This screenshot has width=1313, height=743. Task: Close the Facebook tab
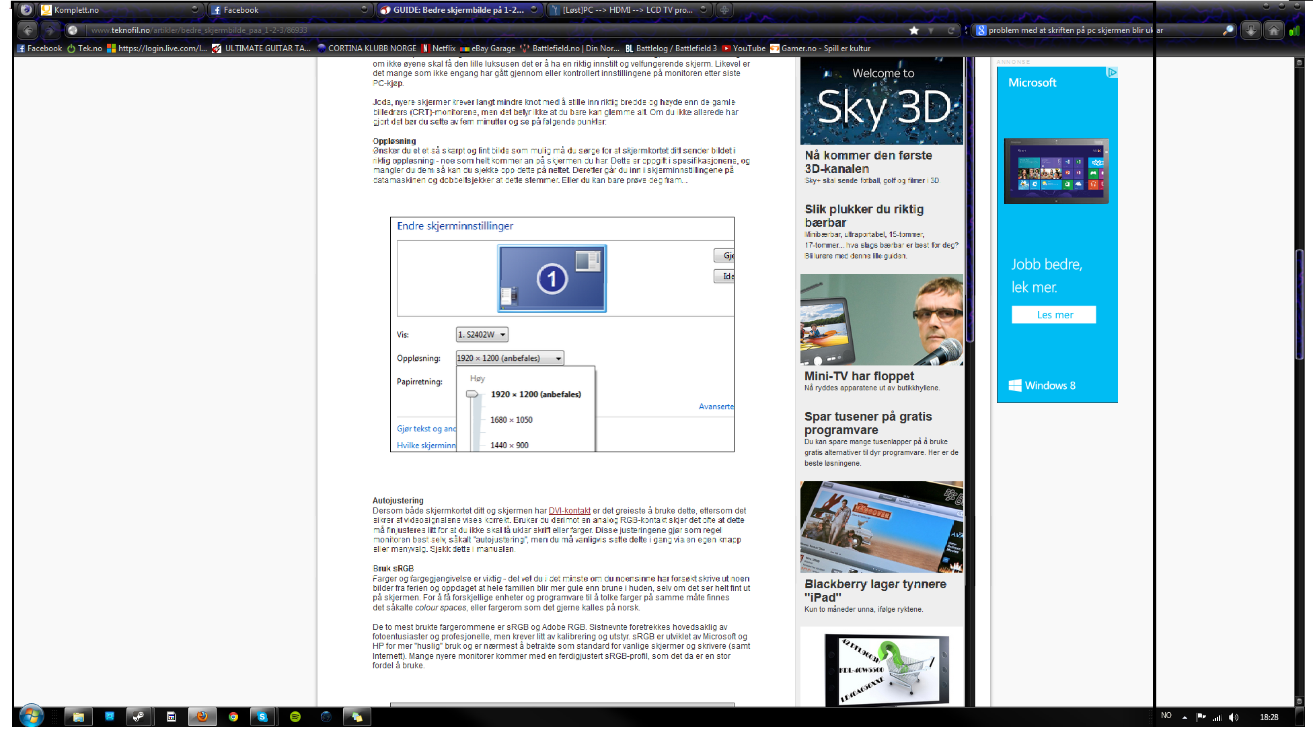364,9
